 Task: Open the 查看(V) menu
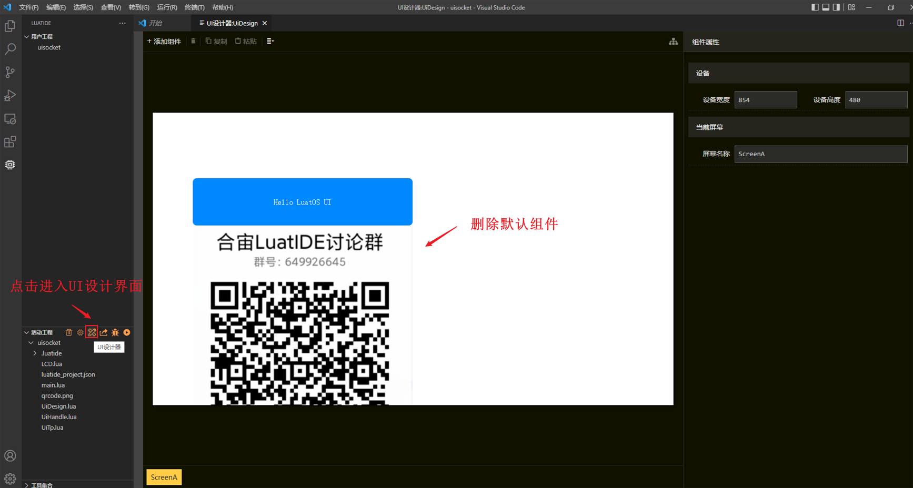111,7
